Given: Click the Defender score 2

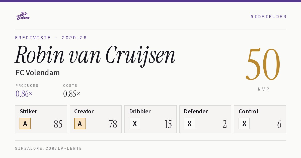Looking at the screenshot, I should (224, 124).
